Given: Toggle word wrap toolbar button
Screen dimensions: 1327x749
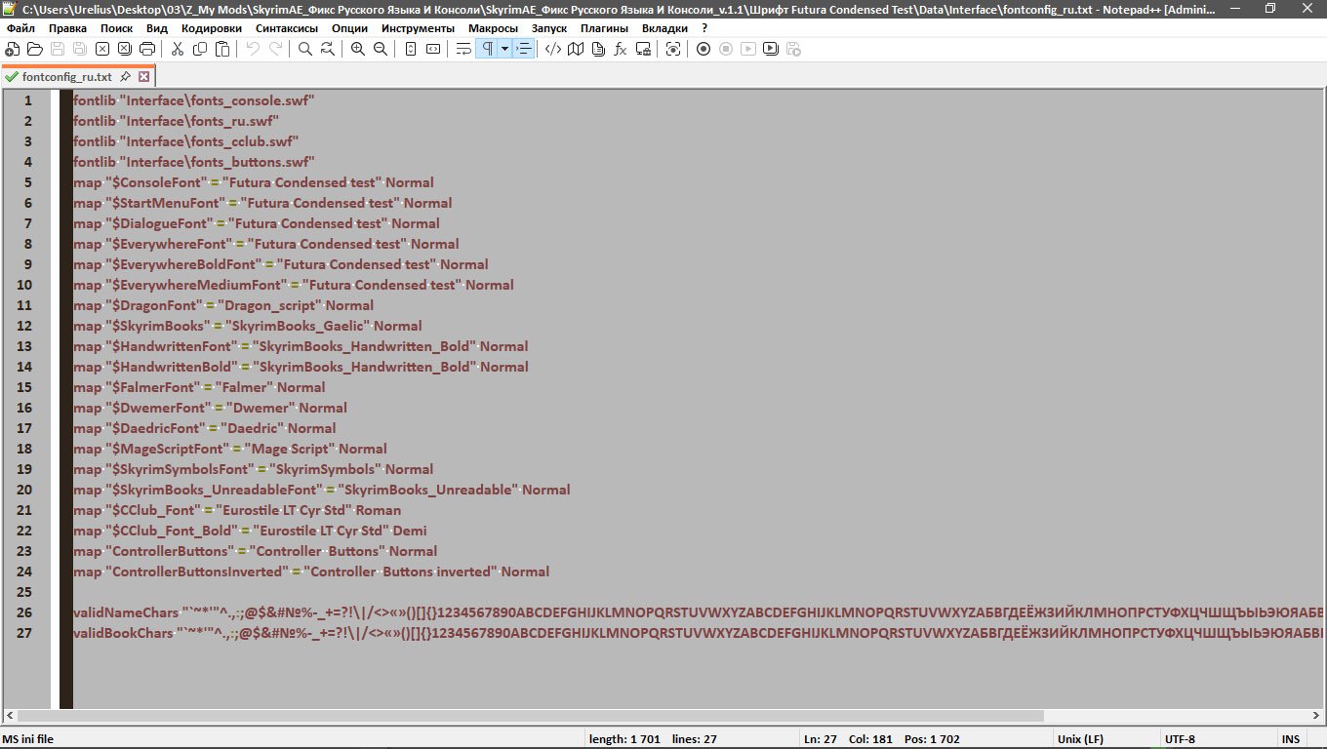Looking at the screenshot, I should [463, 49].
